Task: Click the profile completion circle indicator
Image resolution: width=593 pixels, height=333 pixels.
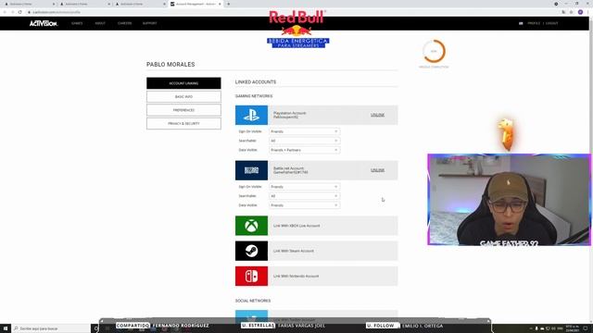Action: click(434, 51)
